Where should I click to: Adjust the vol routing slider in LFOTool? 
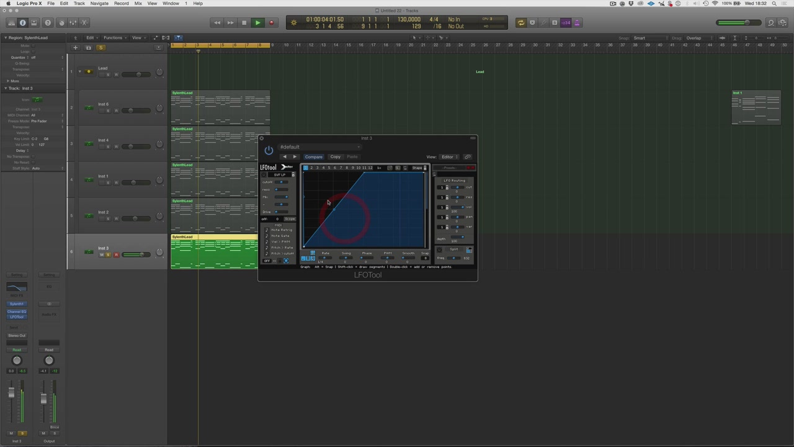[458, 207]
